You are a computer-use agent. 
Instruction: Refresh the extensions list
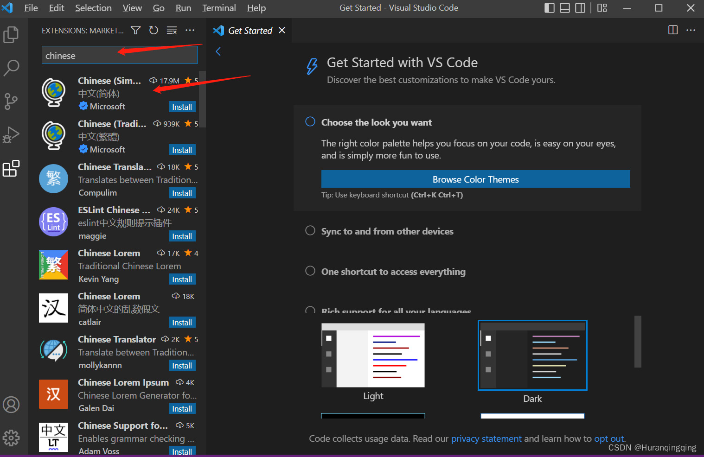pos(154,31)
